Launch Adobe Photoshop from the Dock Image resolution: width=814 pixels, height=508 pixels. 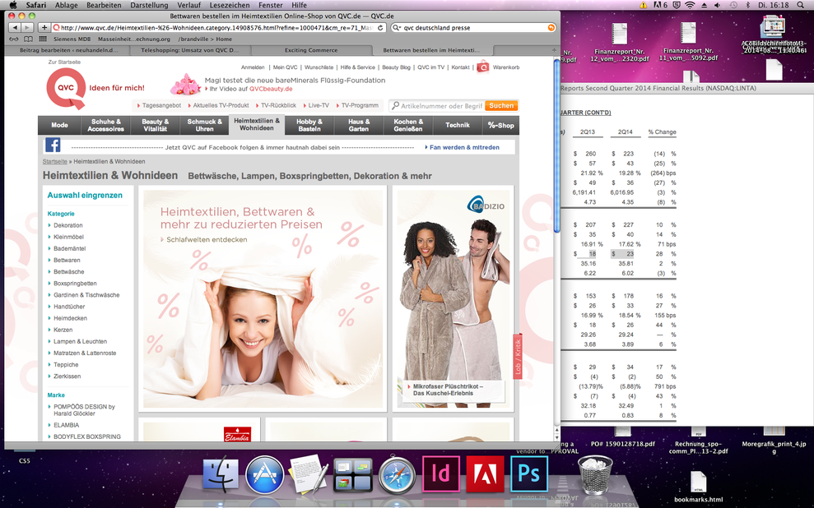pos(529,473)
